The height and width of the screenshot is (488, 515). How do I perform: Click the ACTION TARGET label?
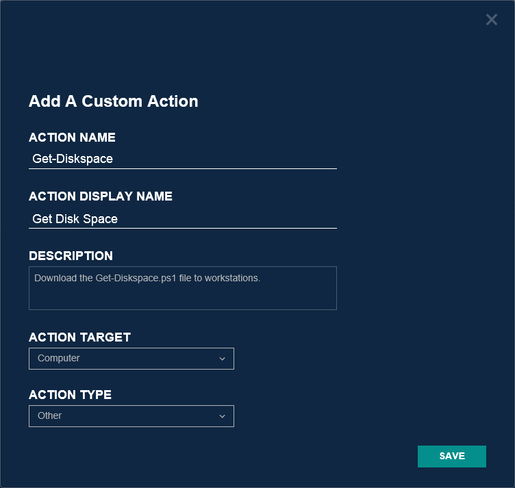click(79, 337)
